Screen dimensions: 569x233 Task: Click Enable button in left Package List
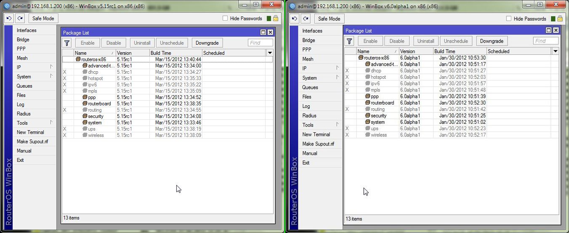pyautogui.click(x=88, y=43)
